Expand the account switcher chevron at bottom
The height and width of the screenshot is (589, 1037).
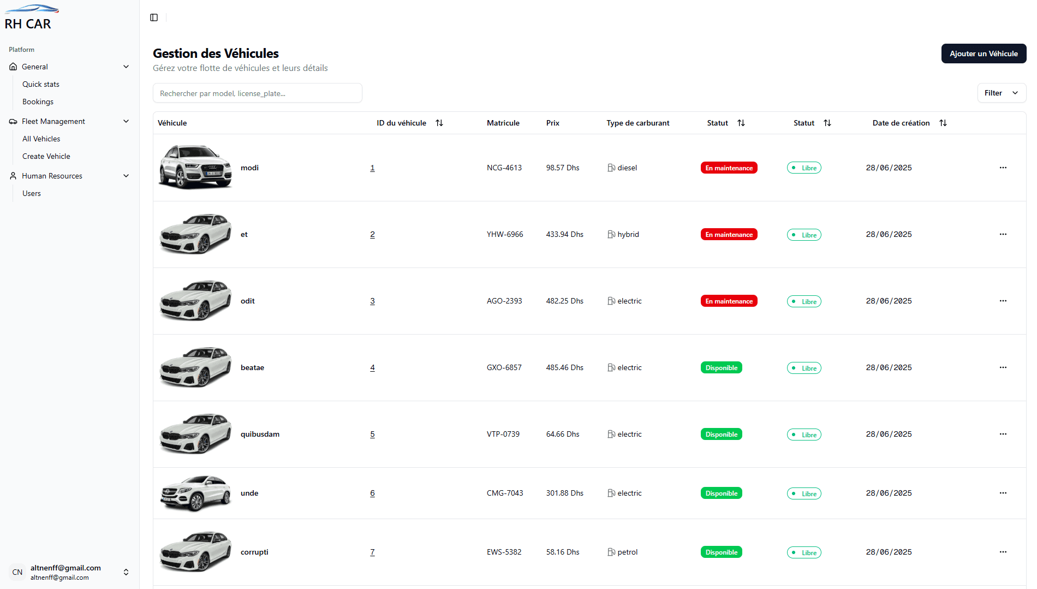(126, 572)
